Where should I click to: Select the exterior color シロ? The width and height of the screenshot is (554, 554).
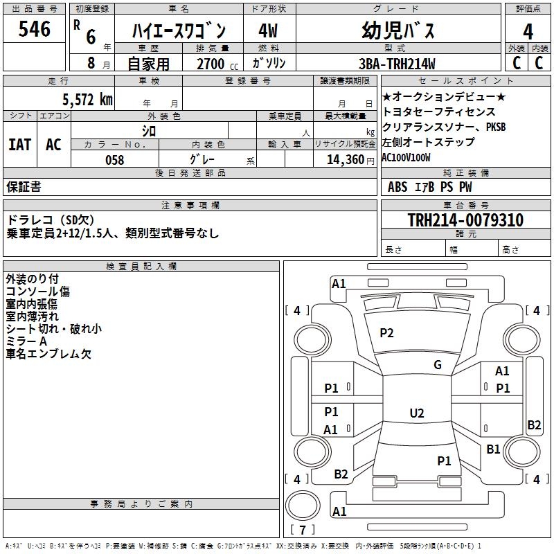coord(149,131)
